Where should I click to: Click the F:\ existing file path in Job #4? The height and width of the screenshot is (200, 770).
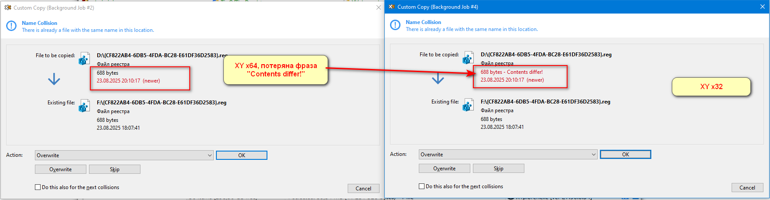pos(545,102)
